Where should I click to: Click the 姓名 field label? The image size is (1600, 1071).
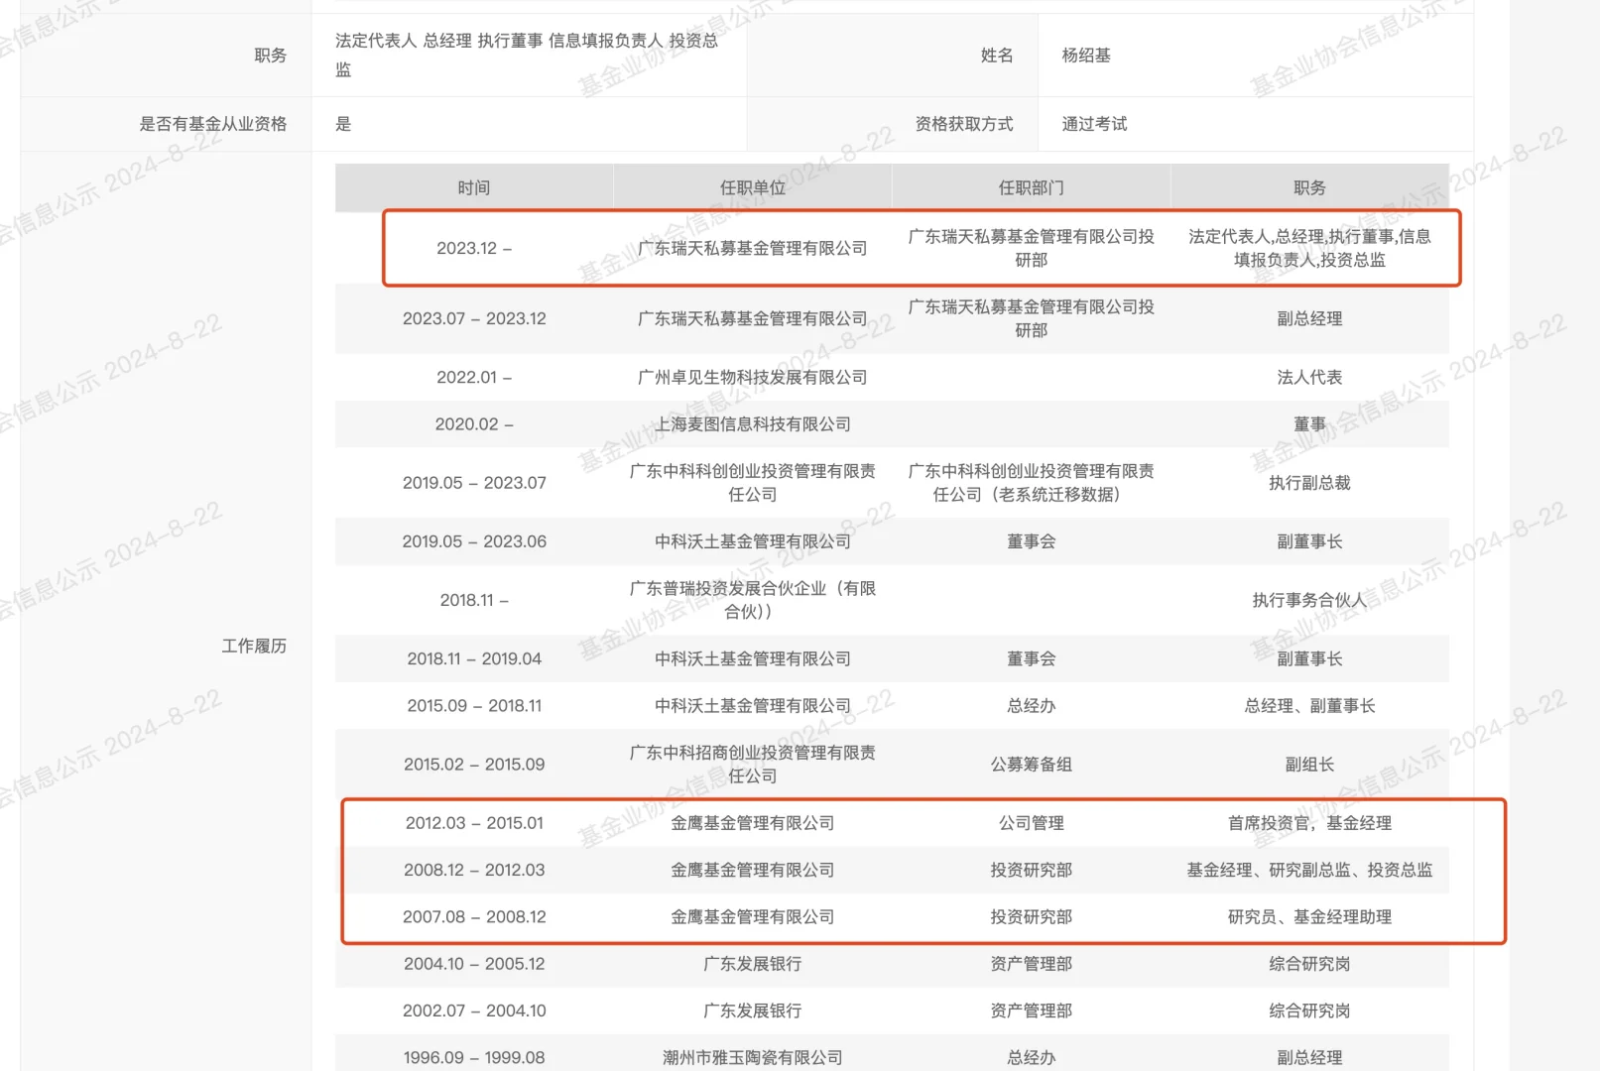click(997, 56)
